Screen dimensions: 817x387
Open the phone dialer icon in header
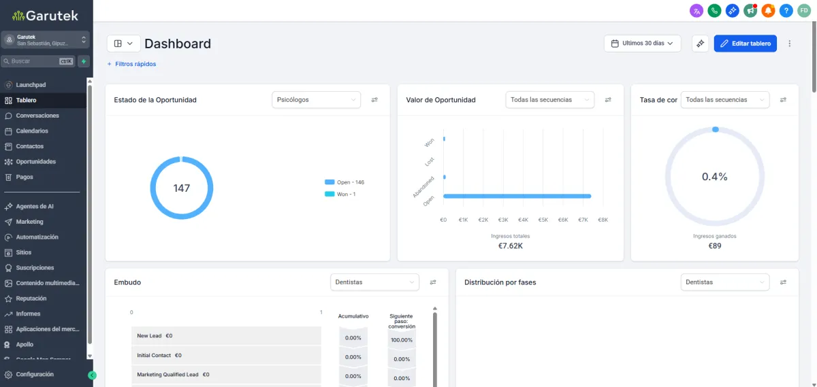[x=714, y=10]
